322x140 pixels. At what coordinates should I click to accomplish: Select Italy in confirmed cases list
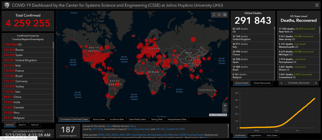[x=28, y=65]
